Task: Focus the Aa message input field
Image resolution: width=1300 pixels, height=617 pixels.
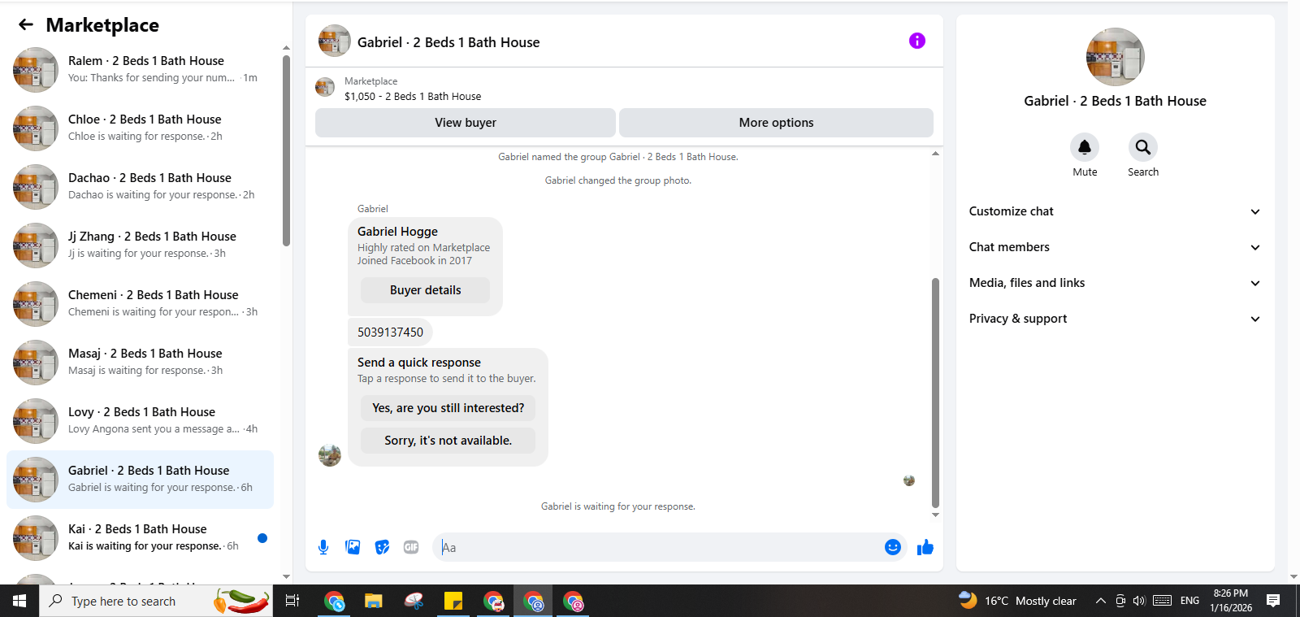Action: pos(658,547)
